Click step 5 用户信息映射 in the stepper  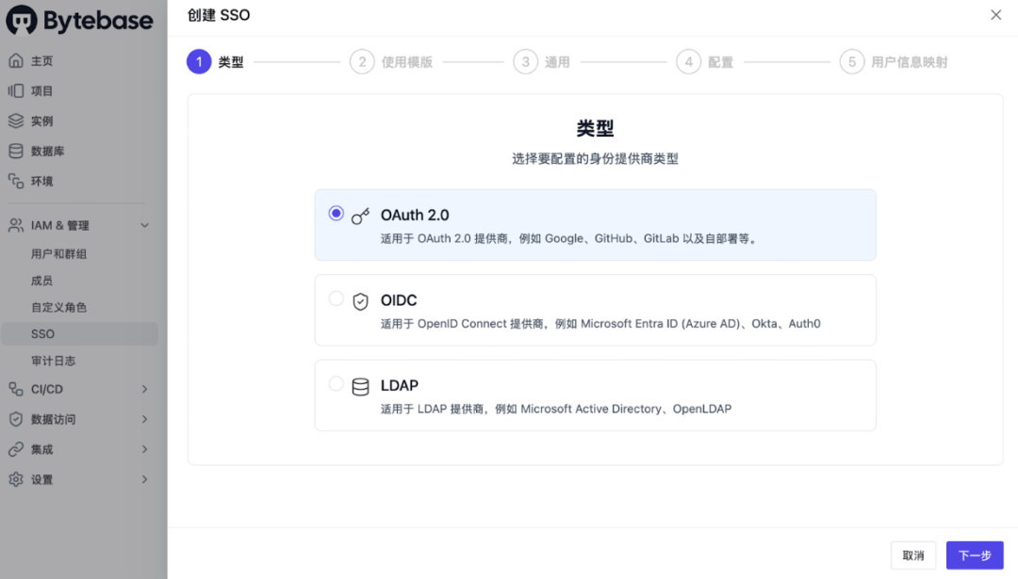pos(894,62)
